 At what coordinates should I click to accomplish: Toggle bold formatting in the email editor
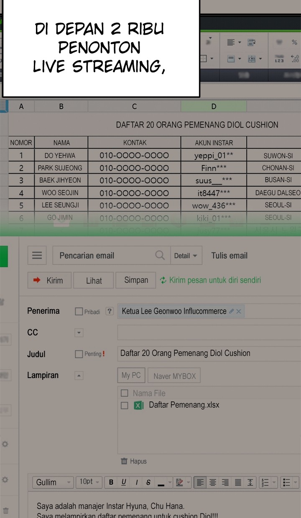[111, 482]
